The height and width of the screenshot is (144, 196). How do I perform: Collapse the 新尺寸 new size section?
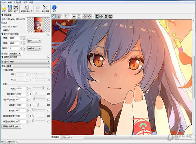pos(2,34)
